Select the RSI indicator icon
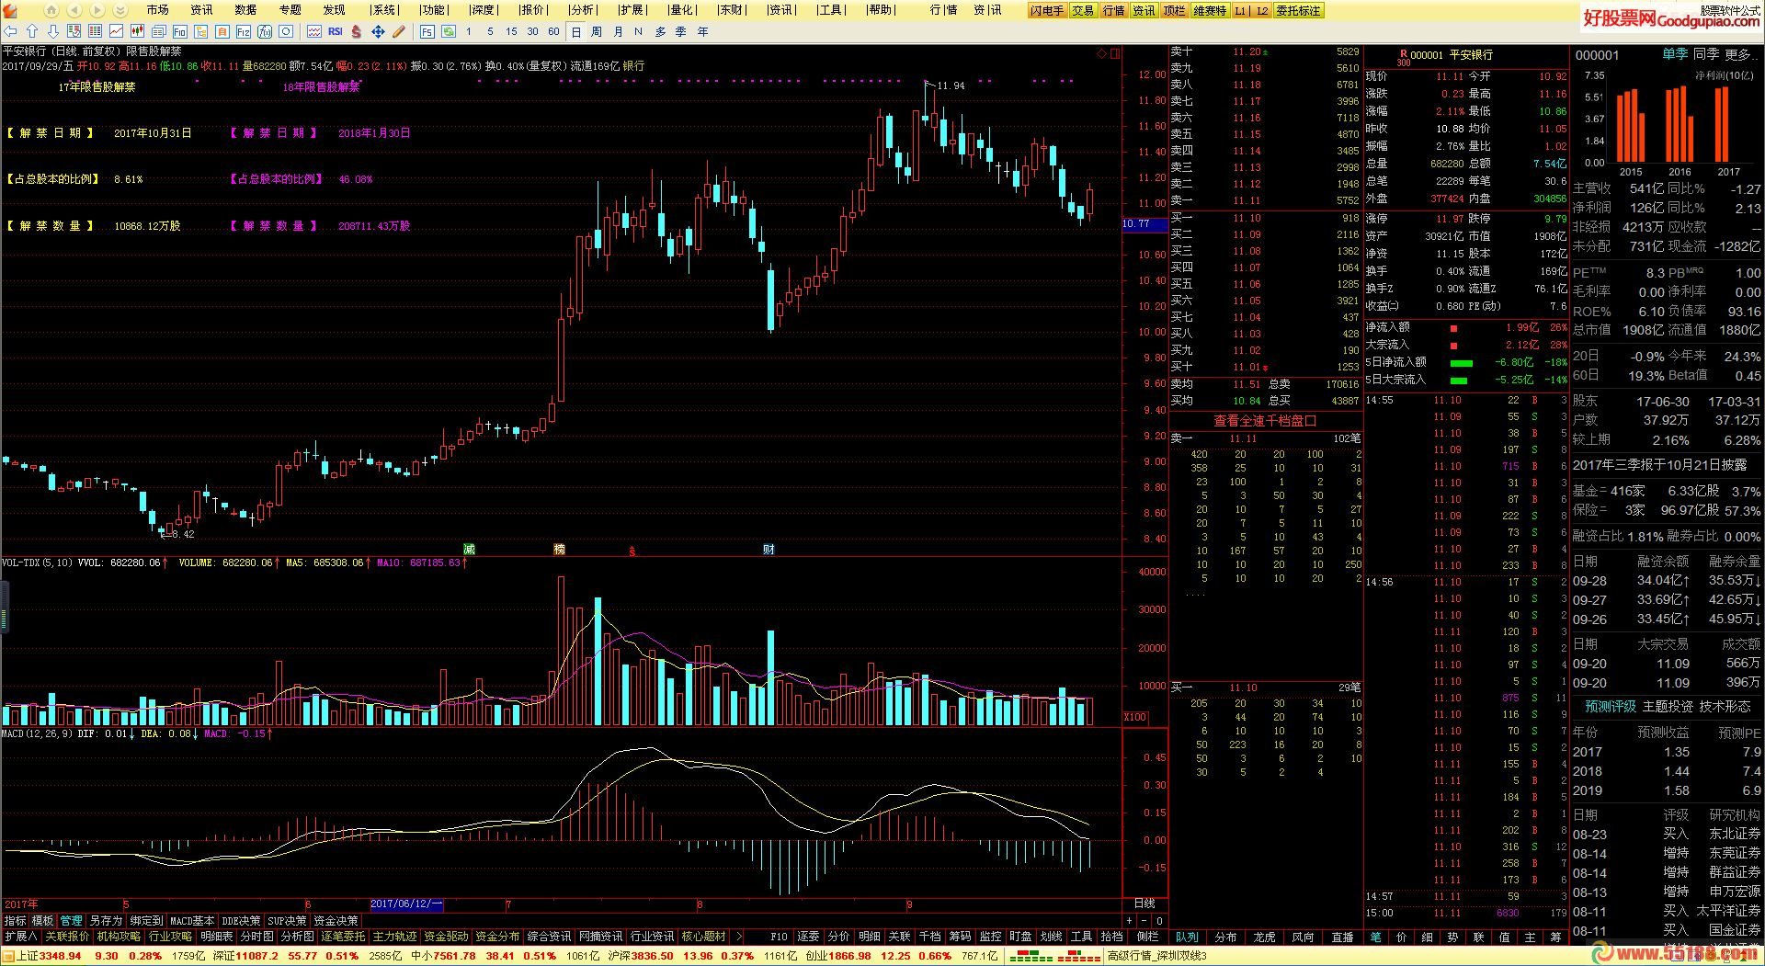 point(335,31)
